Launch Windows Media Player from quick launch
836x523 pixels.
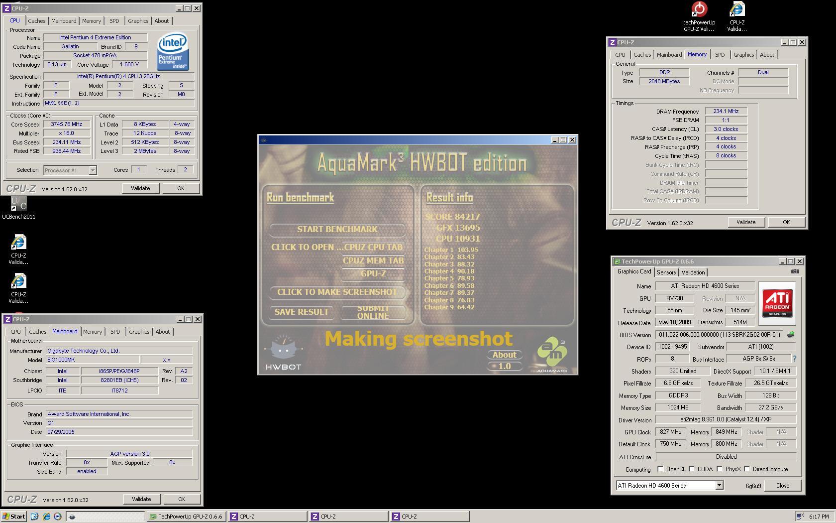pyautogui.click(x=58, y=517)
